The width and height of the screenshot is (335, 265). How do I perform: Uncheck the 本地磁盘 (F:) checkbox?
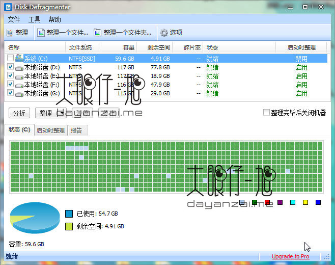(10, 84)
